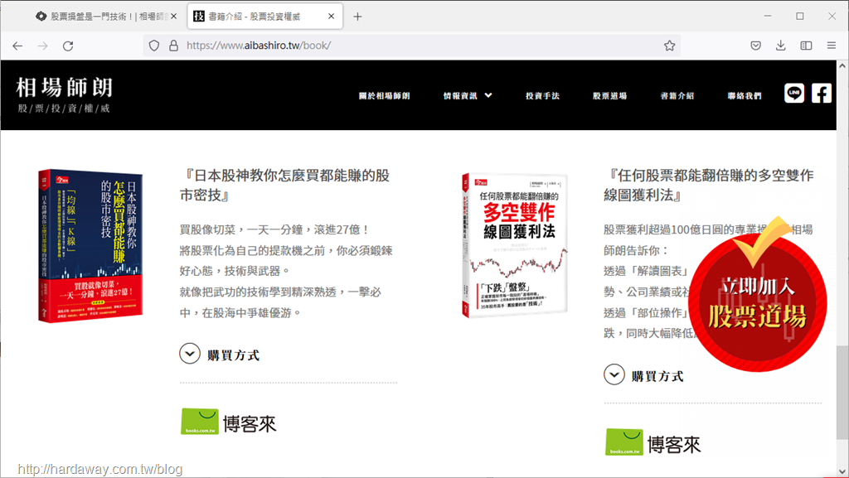
Task: Open 聯絡我們 navigation item
Action: tap(745, 96)
